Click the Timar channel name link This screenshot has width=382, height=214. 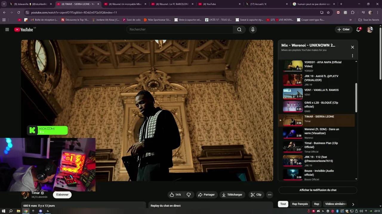click(36, 193)
